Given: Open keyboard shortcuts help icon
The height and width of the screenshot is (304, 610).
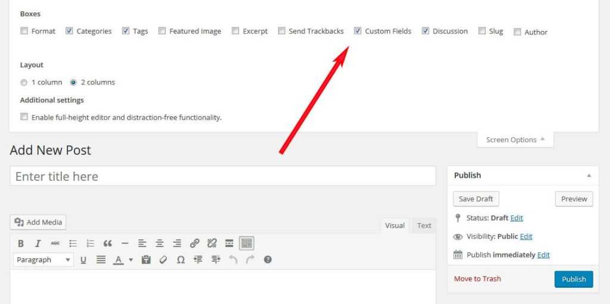Looking at the screenshot, I should (x=267, y=260).
